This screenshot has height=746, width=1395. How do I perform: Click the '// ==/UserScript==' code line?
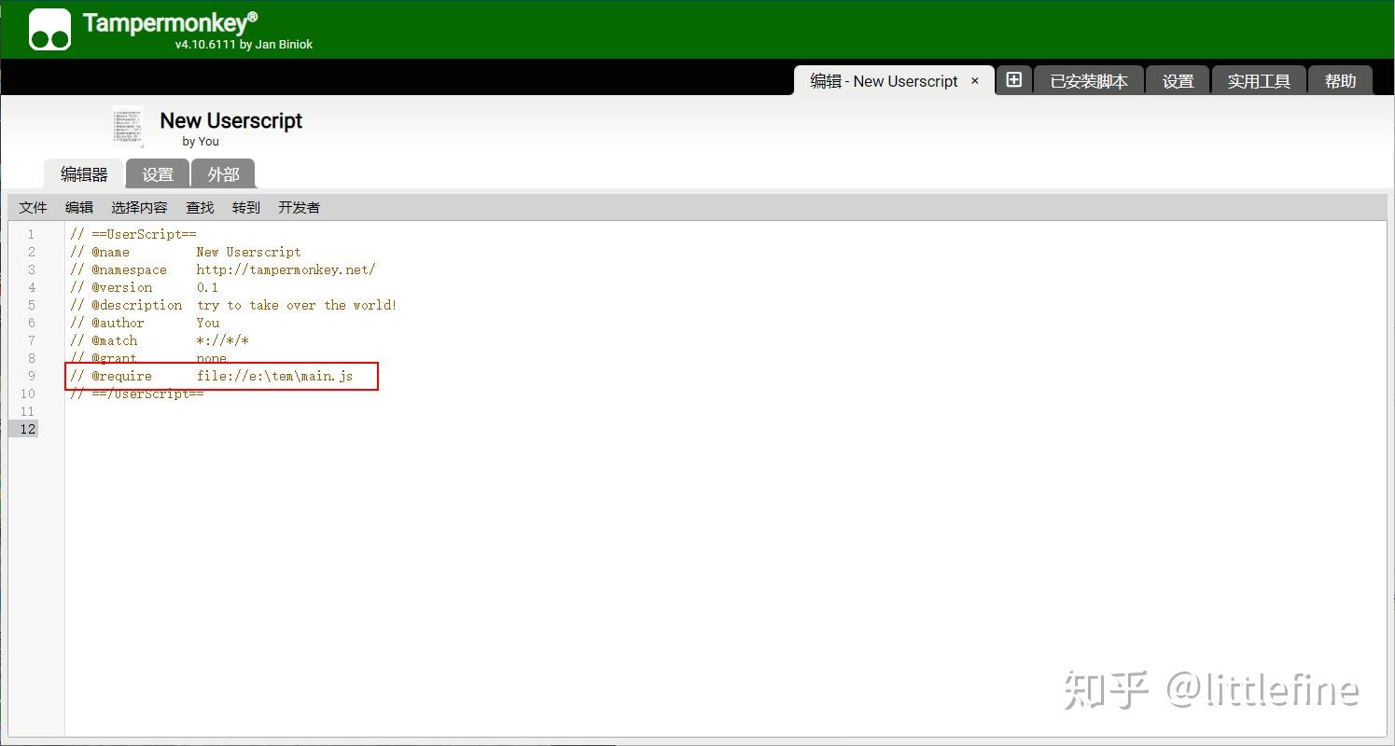(x=137, y=394)
